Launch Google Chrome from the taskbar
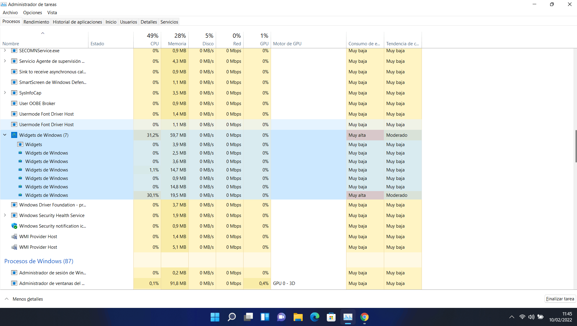577x326 pixels. 365,317
